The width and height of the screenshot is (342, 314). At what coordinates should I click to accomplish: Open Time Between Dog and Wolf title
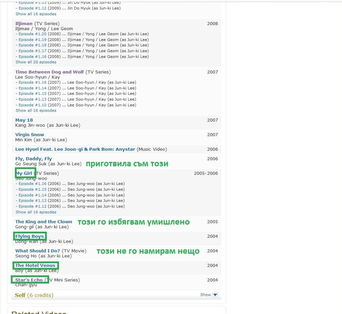click(49, 72)
